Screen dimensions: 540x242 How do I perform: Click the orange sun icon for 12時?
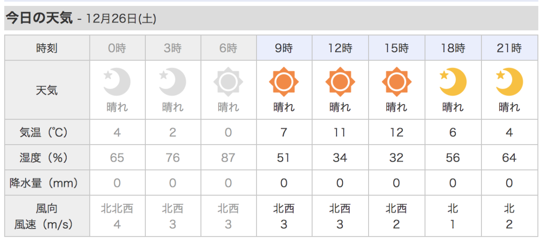pos(340,82)
